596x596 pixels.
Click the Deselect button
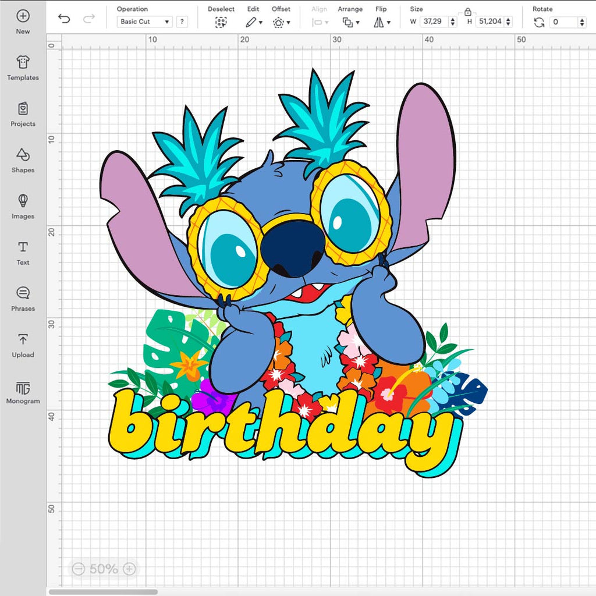tap(221, 22)
